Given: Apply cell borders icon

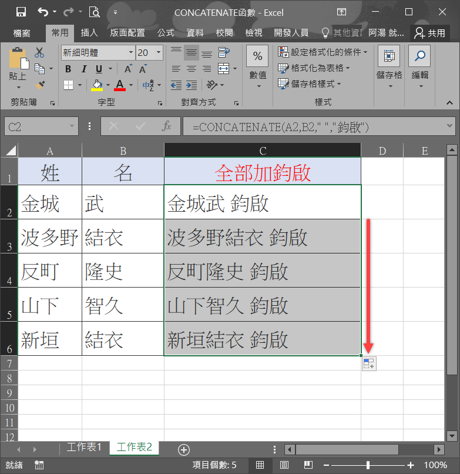Looking at the screenshot, I should (x=69, y=85).
